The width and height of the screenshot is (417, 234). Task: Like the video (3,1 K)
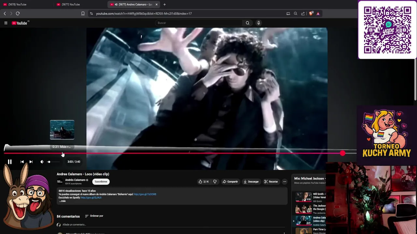tap(204, 182)
